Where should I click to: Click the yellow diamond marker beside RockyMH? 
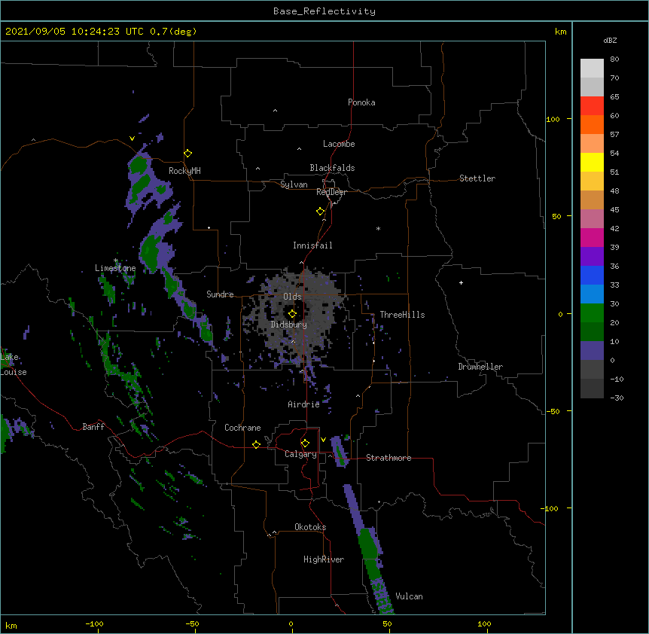(x=188, y=154)
